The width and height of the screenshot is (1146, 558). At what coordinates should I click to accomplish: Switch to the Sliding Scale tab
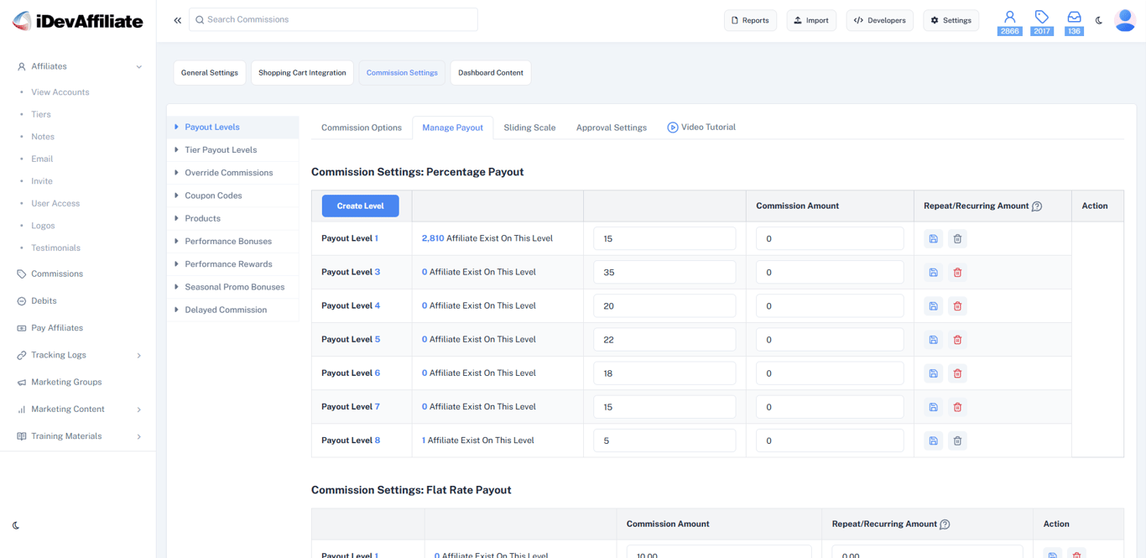pyautogui.click(x=529, y=127)
